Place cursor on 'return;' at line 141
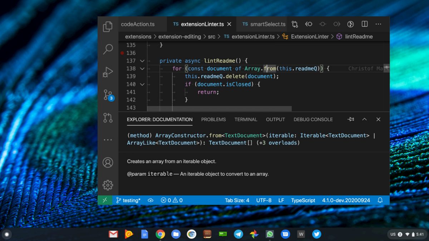The image size is (429, 241). pos(208,92)
